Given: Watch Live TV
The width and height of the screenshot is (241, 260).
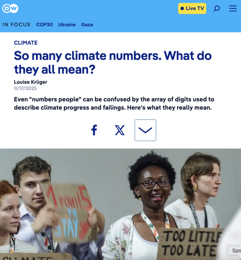Looking at the screenshot, I should click(192, 8).
